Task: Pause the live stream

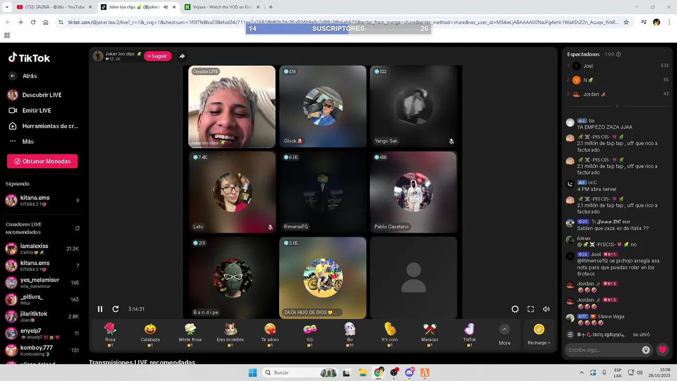Action: [x=100, y=309]
